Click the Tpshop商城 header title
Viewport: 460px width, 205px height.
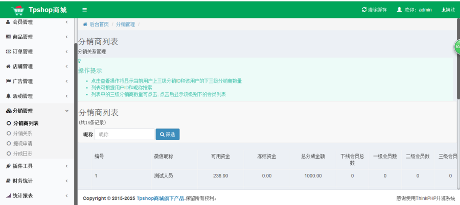[x=48, y=10]
